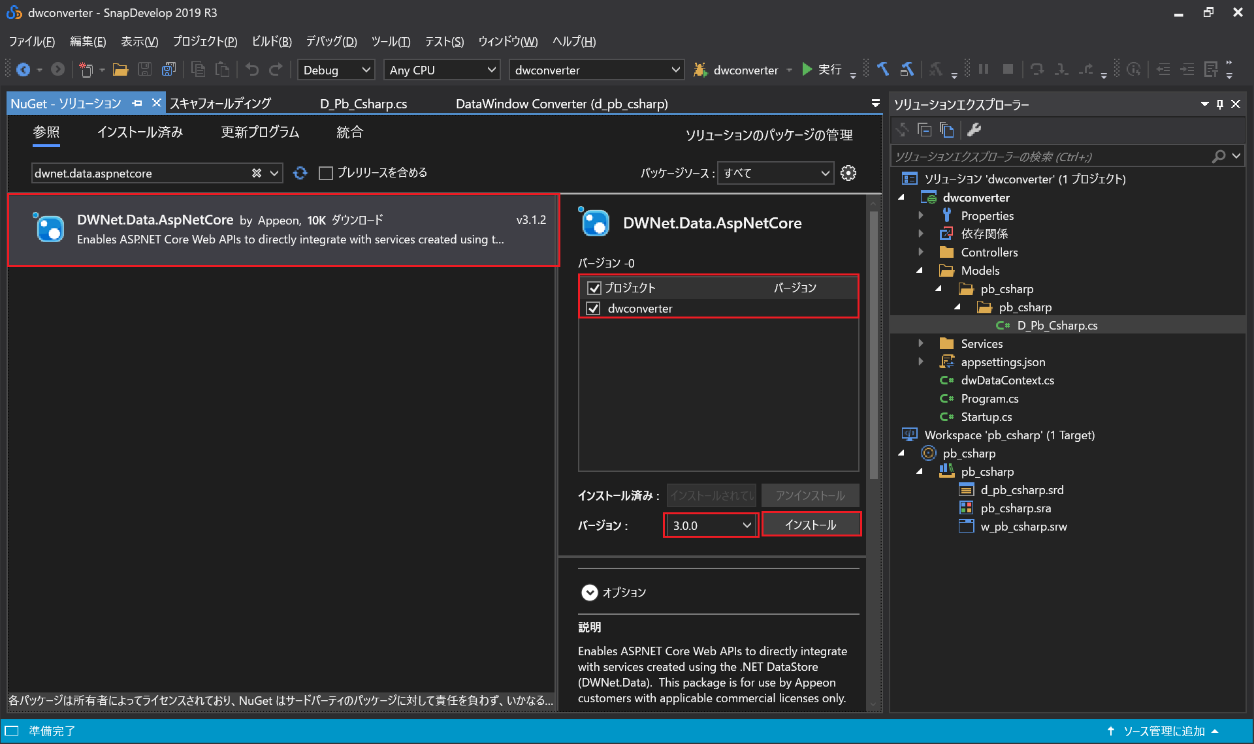Start debugging with the 実行 play icon

(x=807, y=69)
